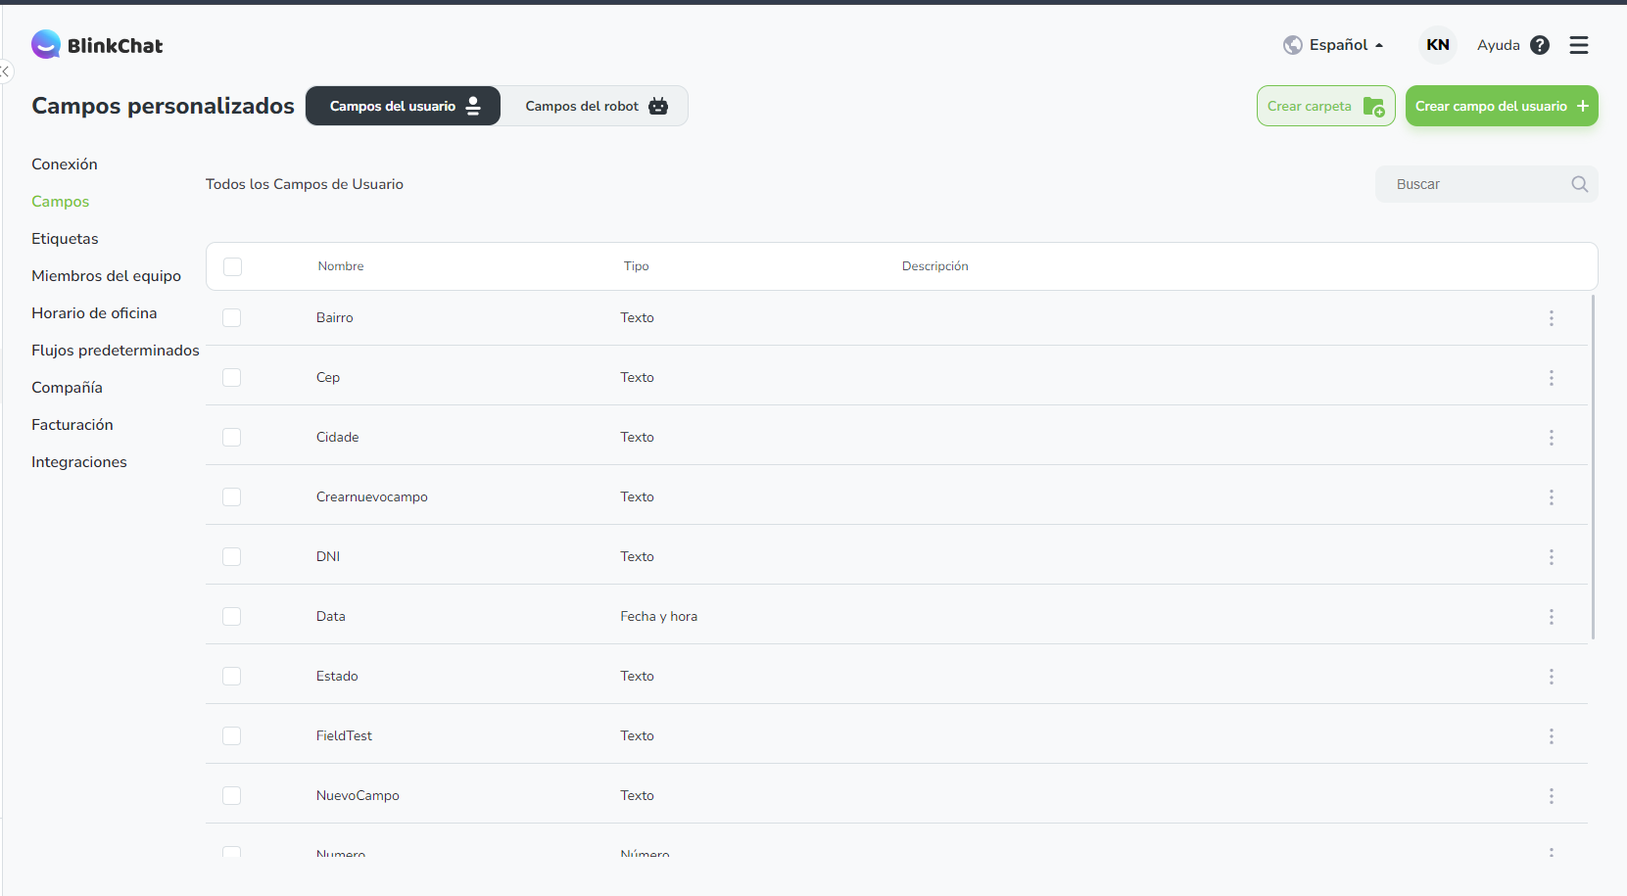Click the search magnifier icon

[1579, 184]
